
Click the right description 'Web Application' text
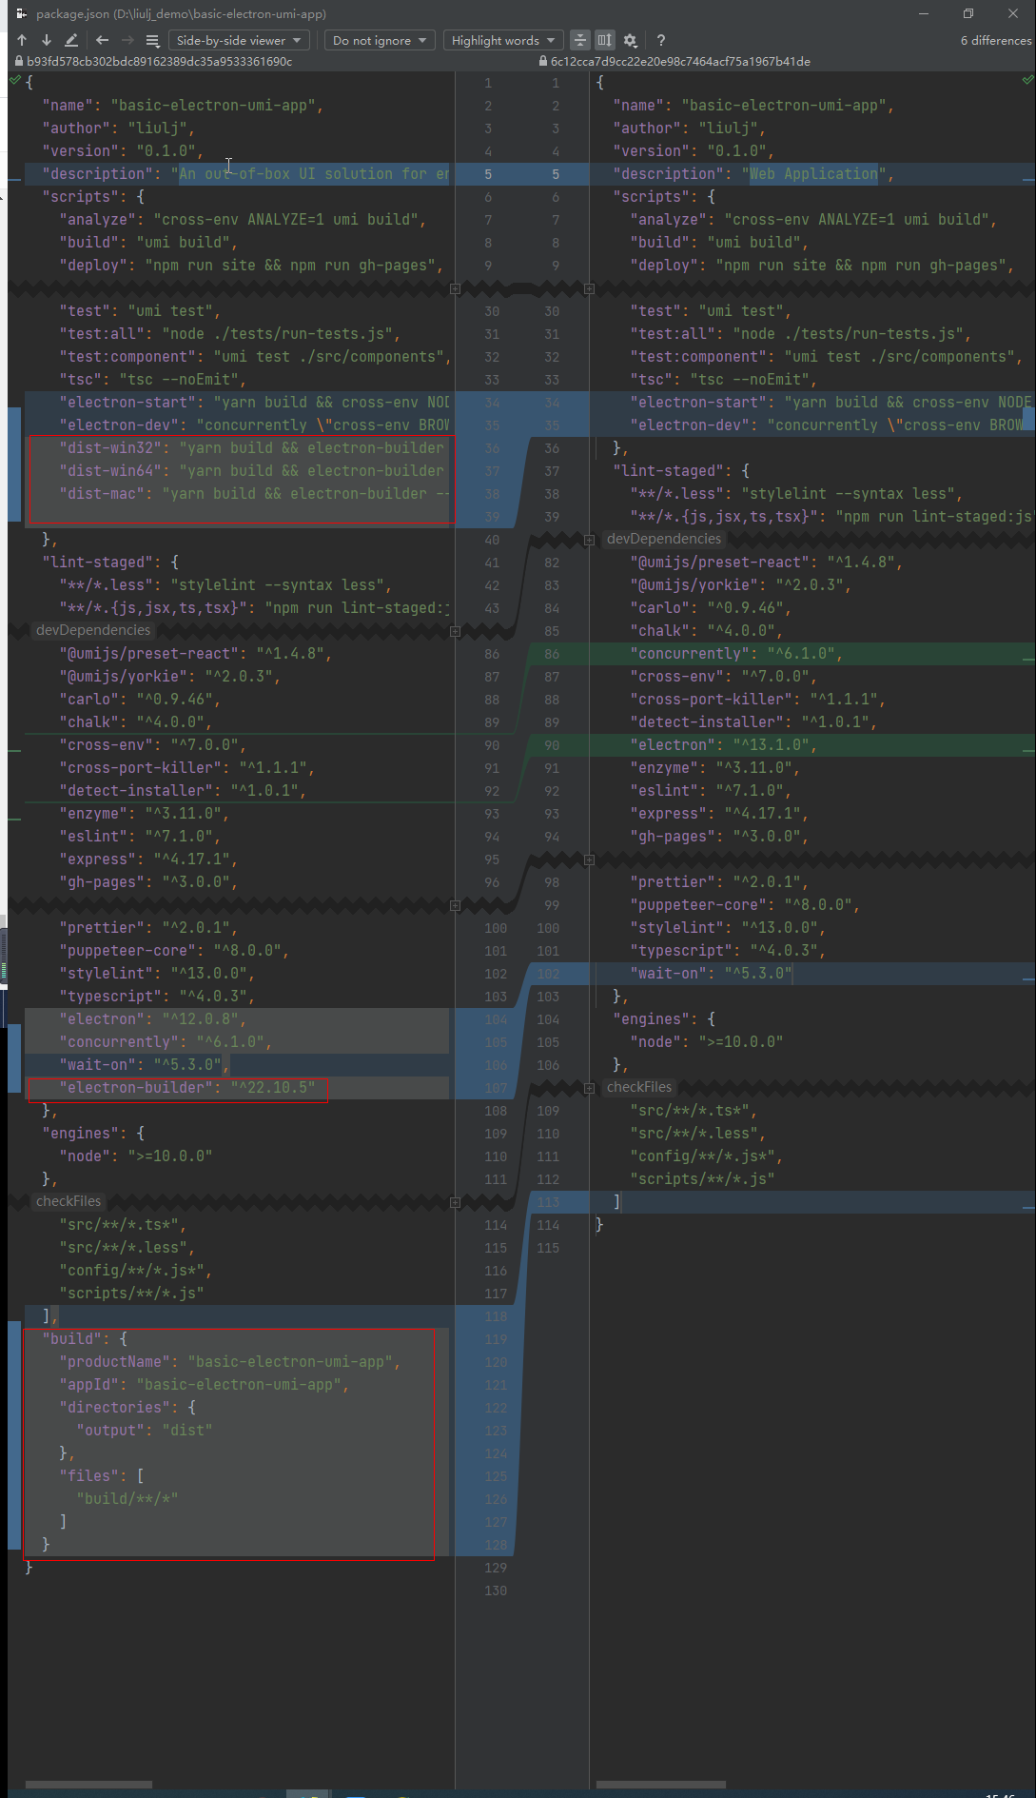tap(813, 174)
